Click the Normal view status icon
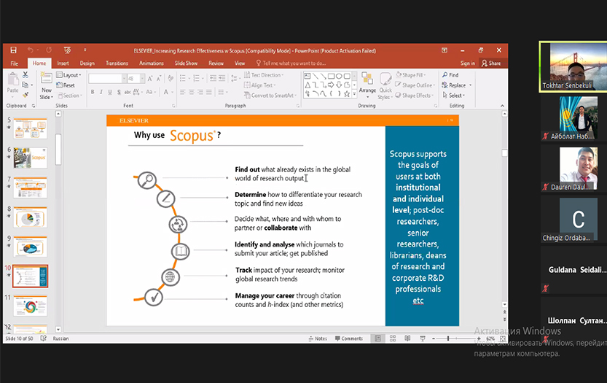 click(377, 338)
